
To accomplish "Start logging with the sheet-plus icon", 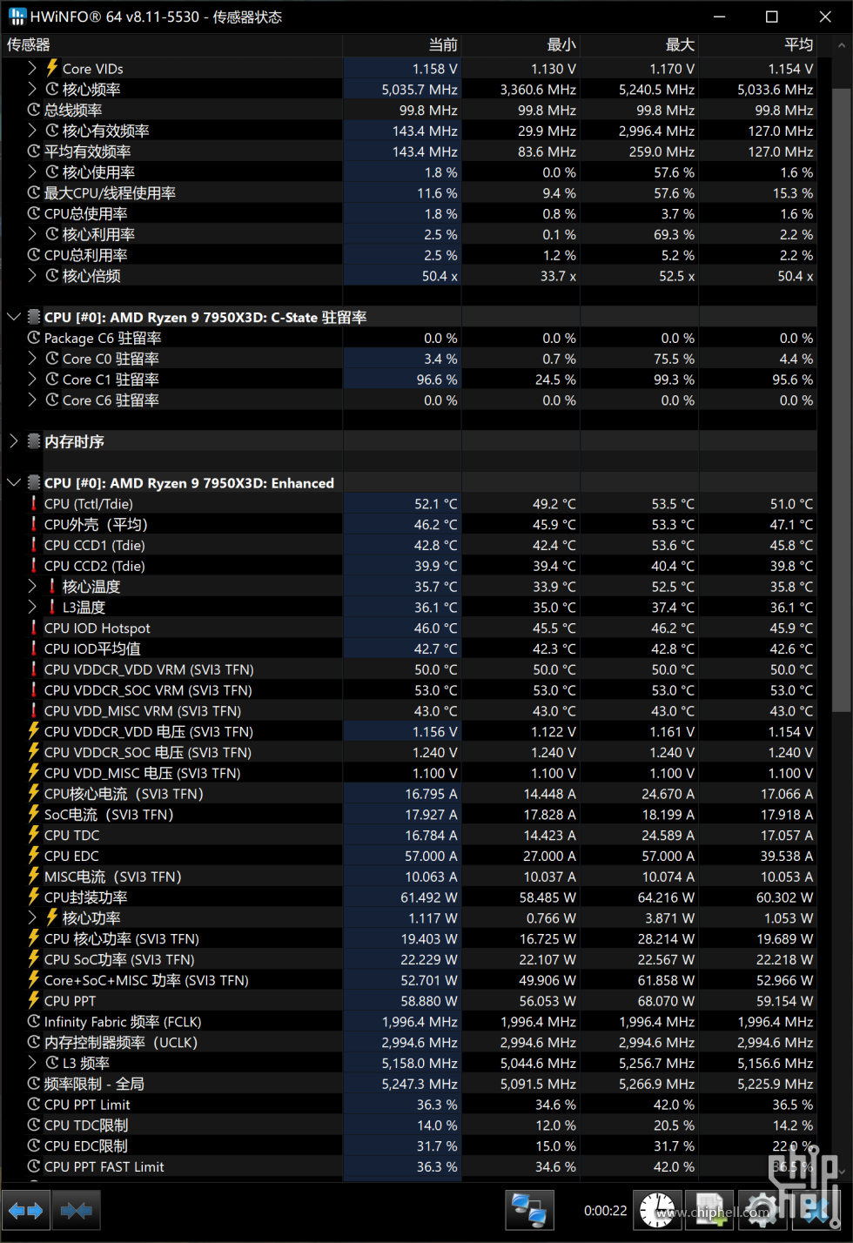I will coord(709,1211).
